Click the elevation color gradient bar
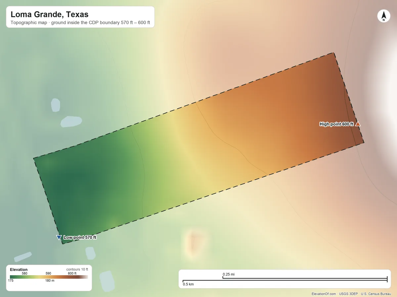 (x=49, y=277)
